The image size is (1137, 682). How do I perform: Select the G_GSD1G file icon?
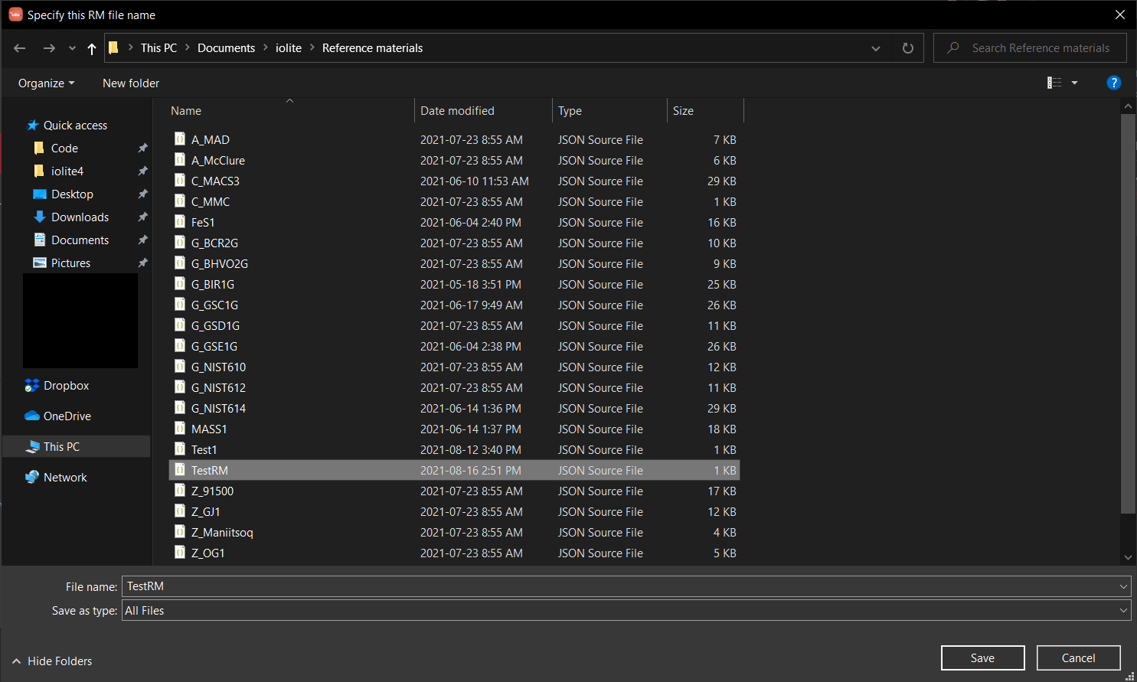[180, 325]
